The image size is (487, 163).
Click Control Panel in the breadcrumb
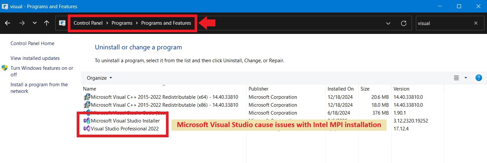[x=88, y=23]
